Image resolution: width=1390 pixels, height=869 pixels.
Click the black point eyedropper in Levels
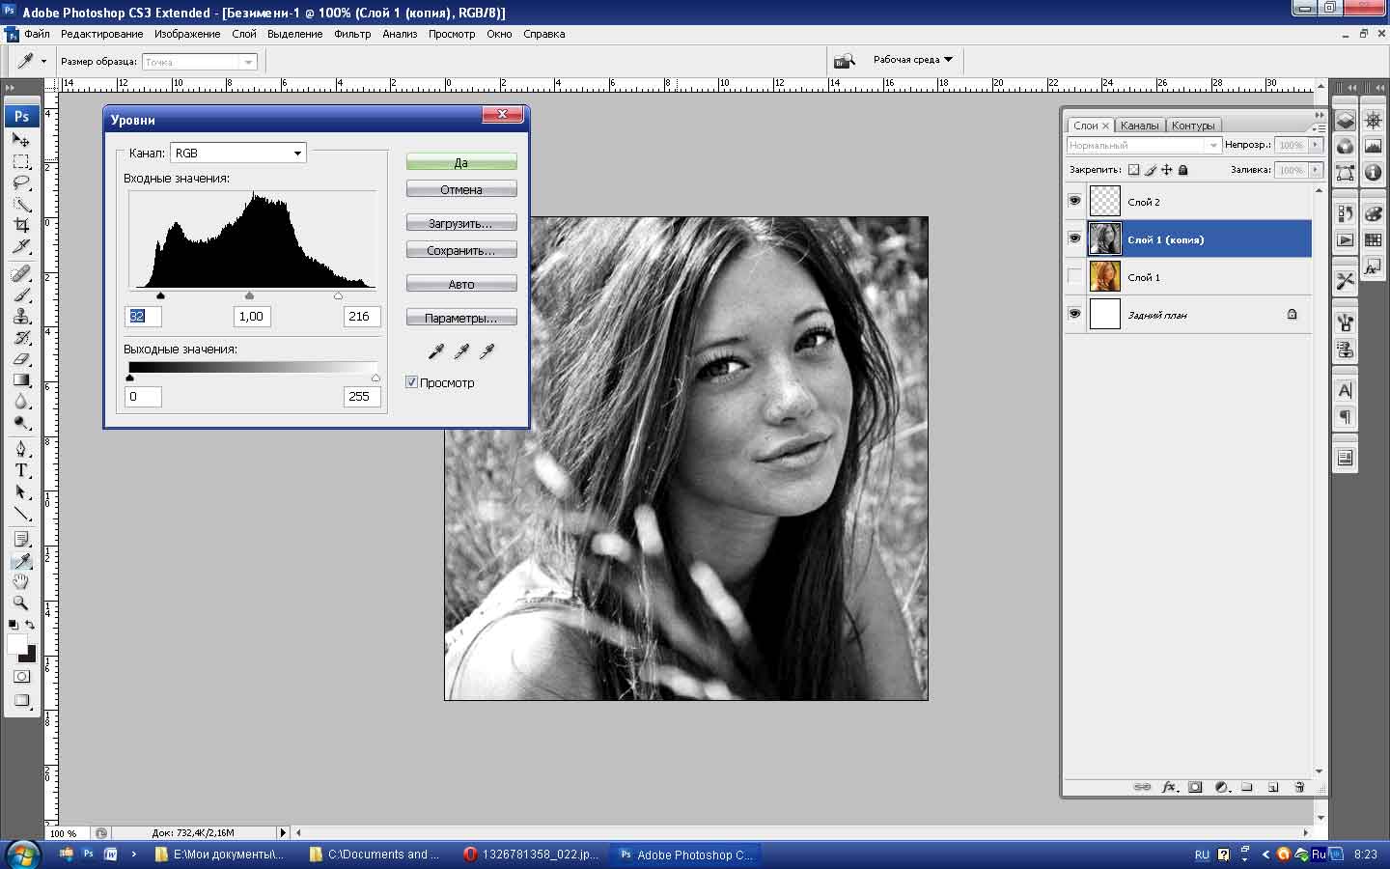(436, 351)
